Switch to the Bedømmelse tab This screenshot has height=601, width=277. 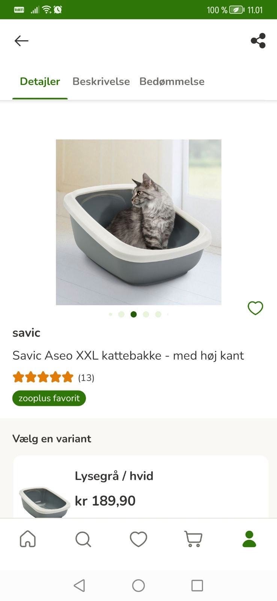pyautogui.click(x=172, y=82)
